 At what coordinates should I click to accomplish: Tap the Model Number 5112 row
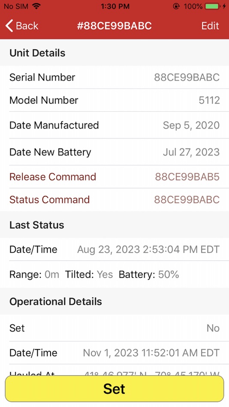114,100
